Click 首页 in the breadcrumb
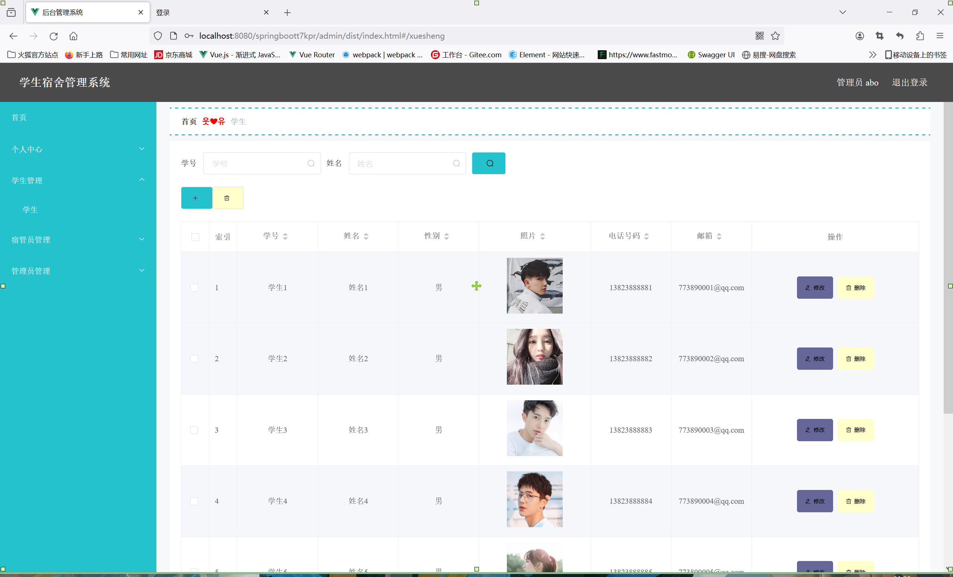Screen dimensions: 953x577 pos(189,122)
